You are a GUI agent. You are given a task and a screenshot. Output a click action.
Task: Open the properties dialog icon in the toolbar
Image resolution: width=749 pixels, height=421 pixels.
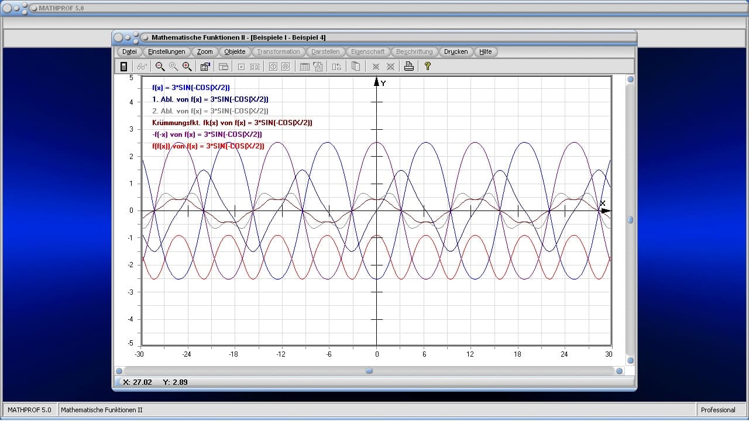pos(205,67)
